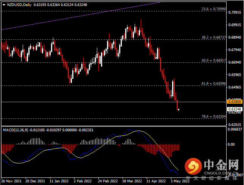Click the 3 May 2022 date marker

[179, 181]
